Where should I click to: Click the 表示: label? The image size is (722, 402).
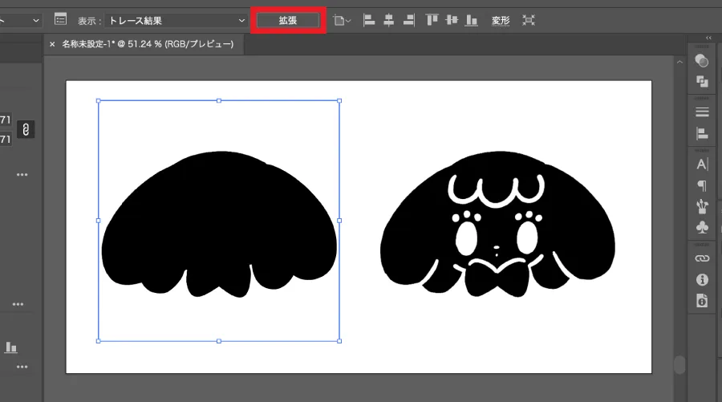pyautogui.click(x=89, y=21)
